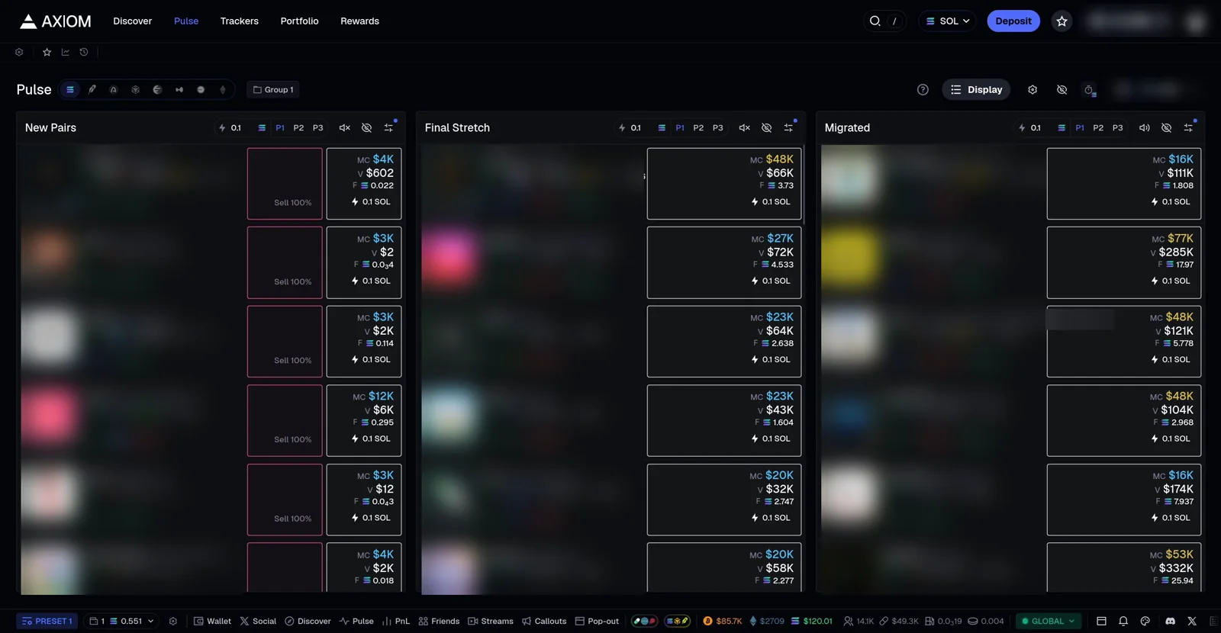Open the history clock icon in sub-toolbar

point(84,52)
